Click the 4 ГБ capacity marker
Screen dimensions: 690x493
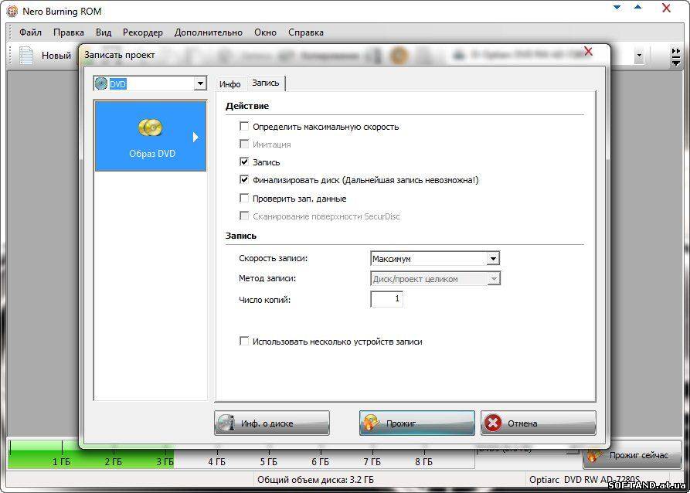point(216,462)
